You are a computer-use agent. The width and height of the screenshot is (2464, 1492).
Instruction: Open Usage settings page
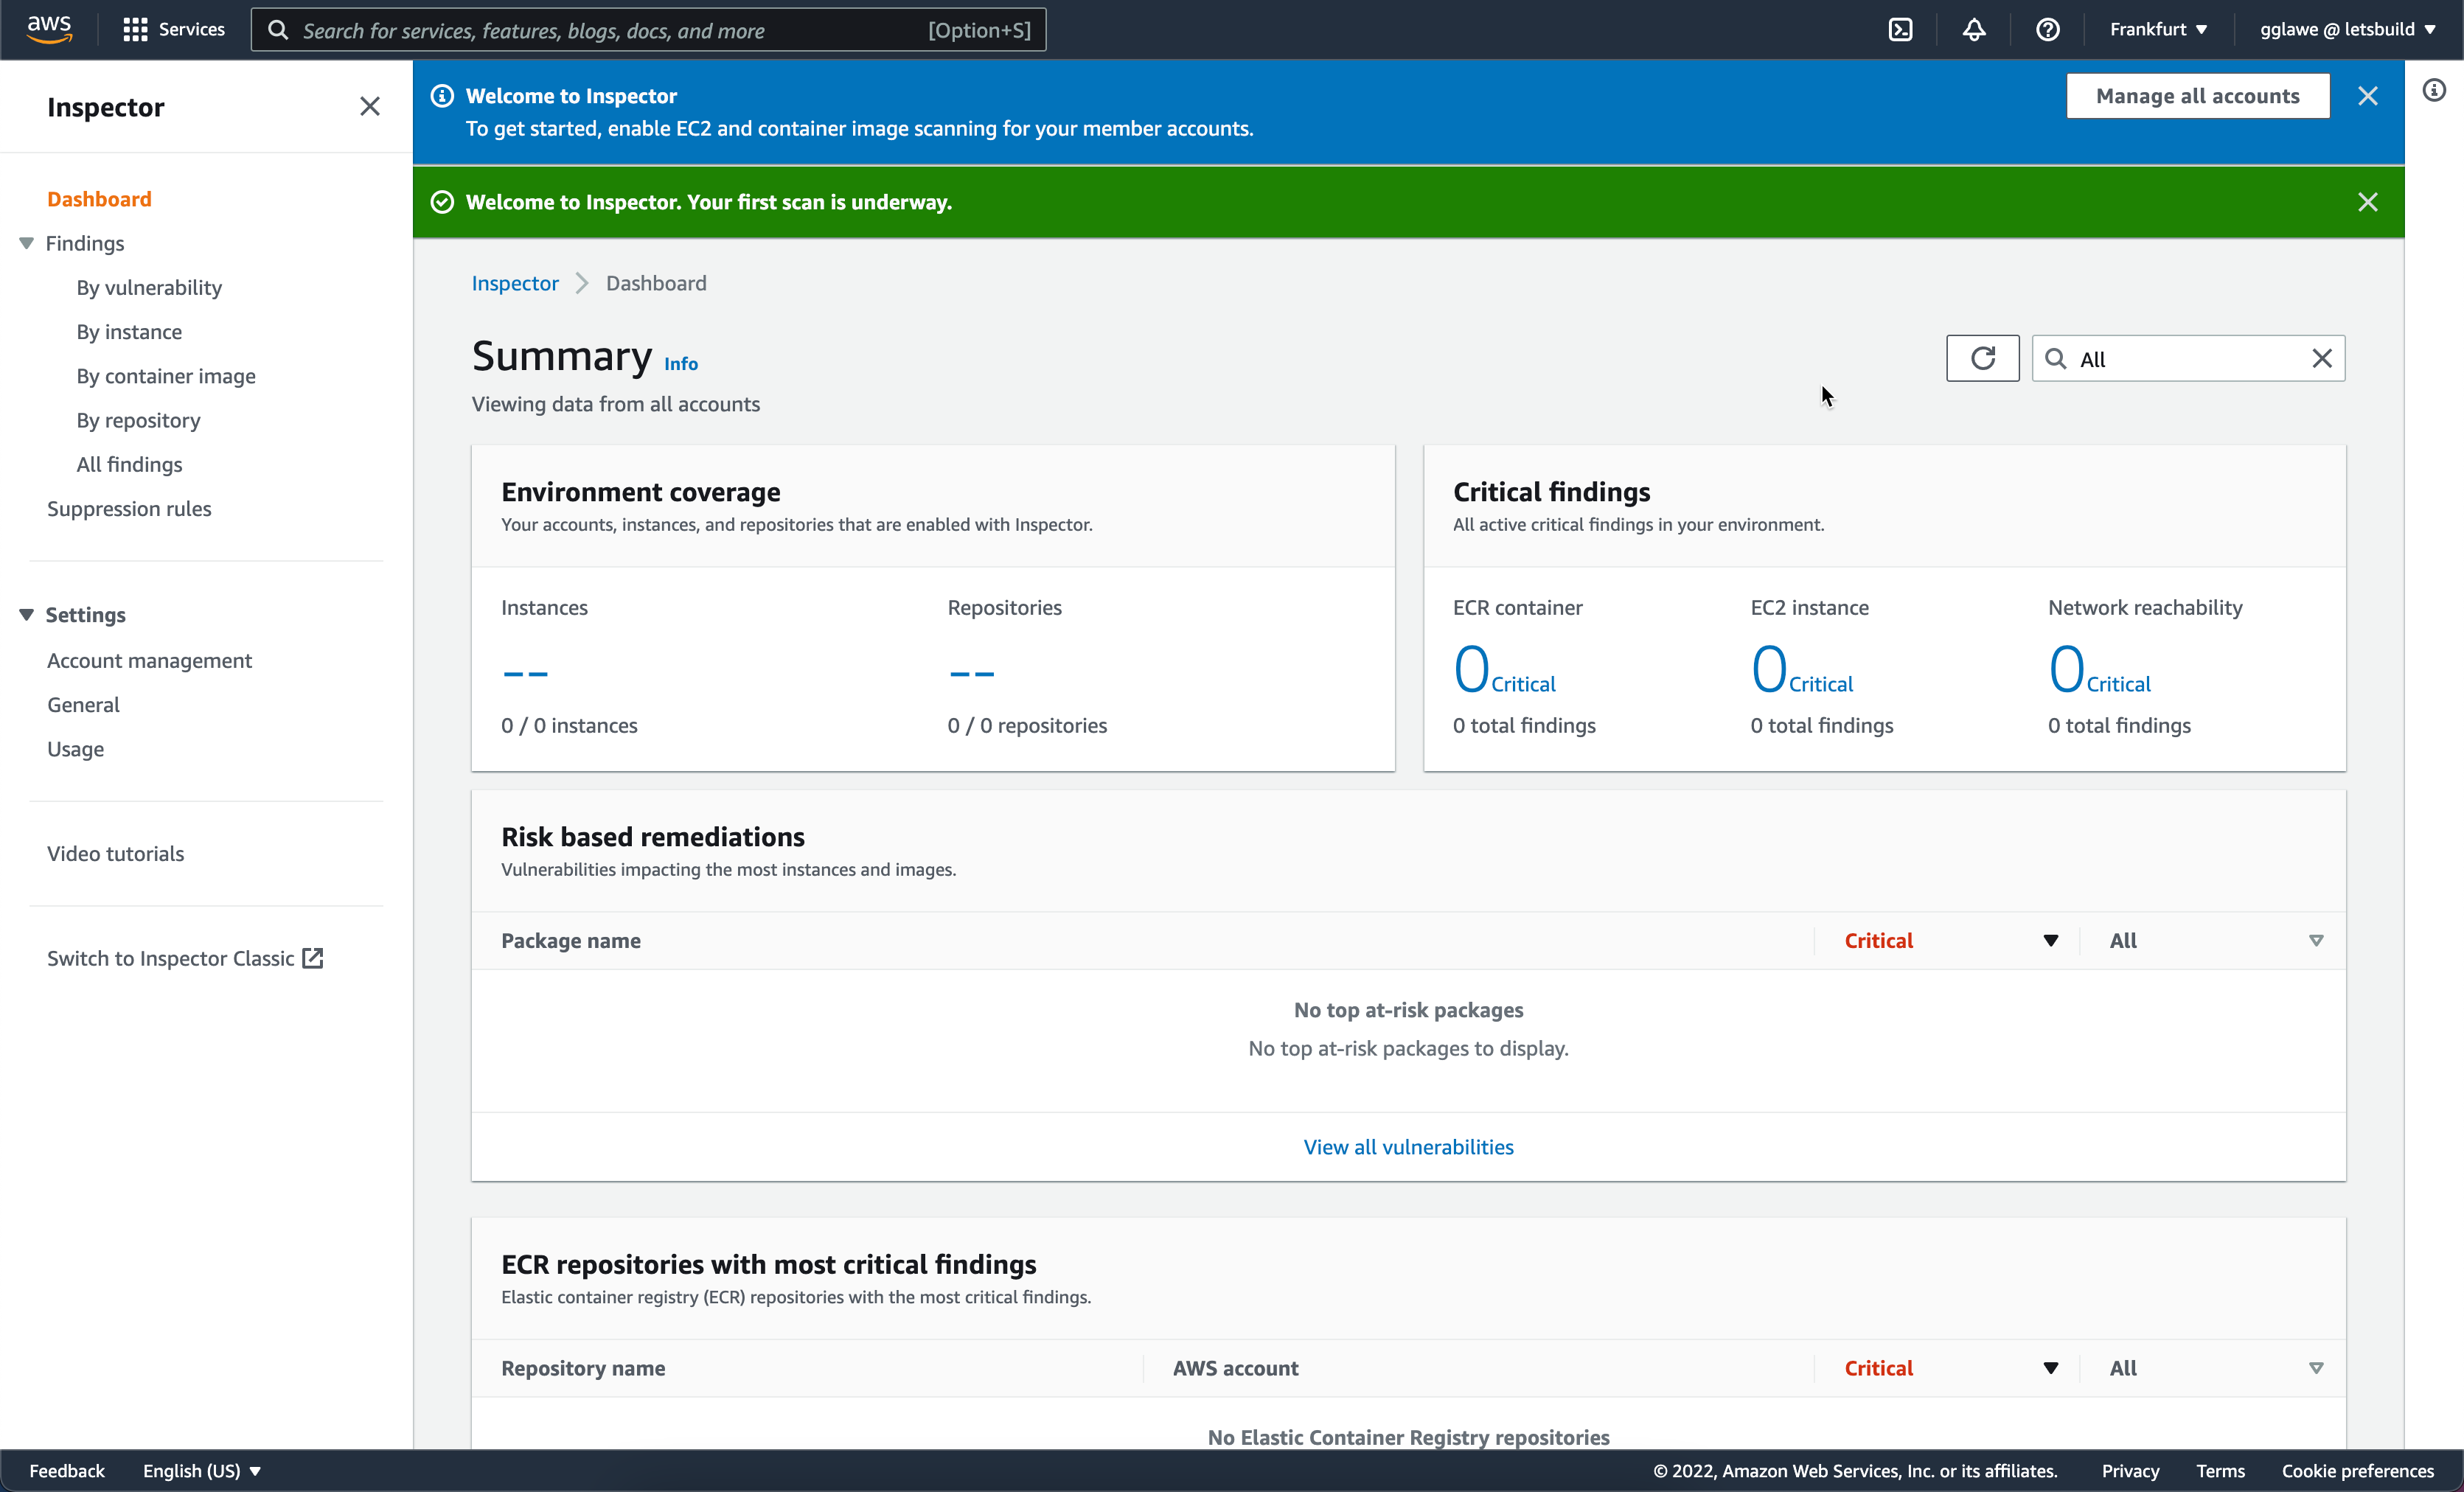75,749
